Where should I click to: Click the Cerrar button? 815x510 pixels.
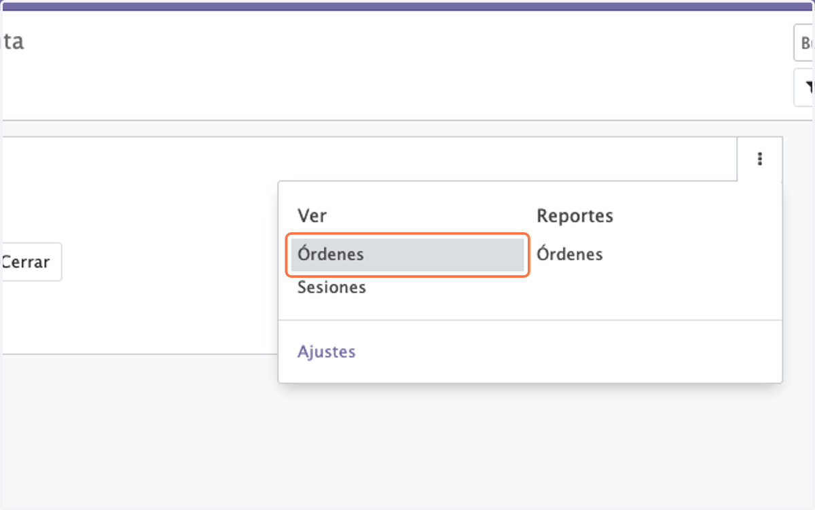(30, 262)
